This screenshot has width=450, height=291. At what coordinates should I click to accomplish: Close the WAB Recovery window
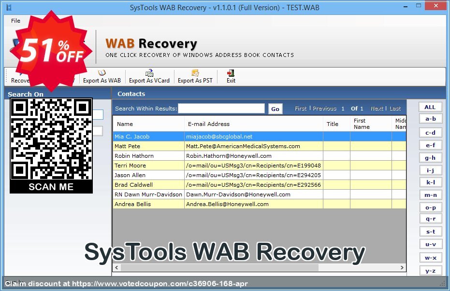[x=436, y=6]
